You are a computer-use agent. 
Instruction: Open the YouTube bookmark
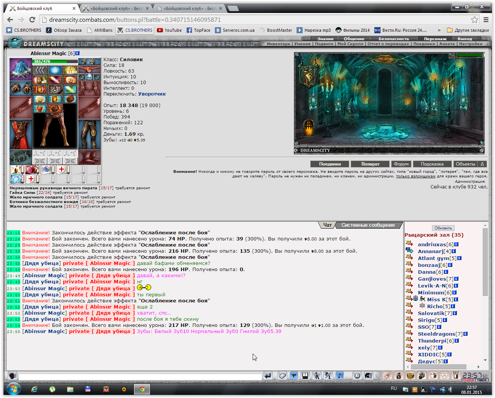[169, 30]
